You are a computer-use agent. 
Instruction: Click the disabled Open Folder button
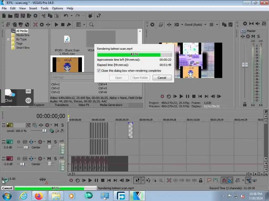point(140,78)
